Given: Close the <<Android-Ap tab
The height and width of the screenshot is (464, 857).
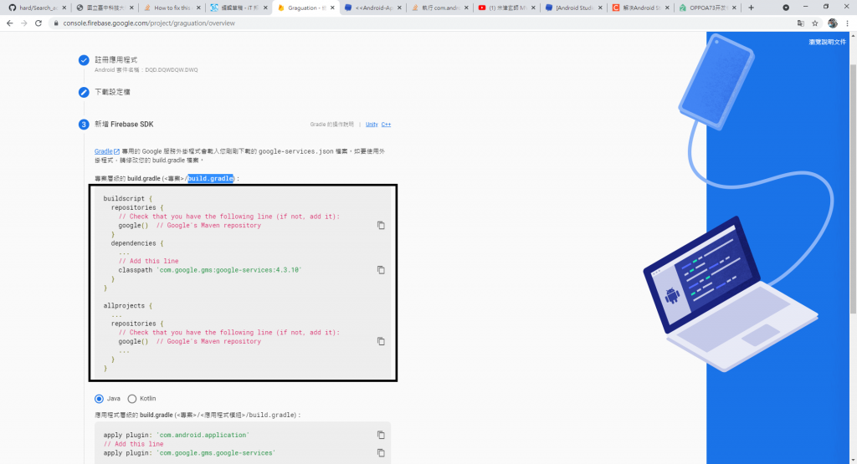Looking at the screenshot, I should pyautogui.click(x=399, y=8).
